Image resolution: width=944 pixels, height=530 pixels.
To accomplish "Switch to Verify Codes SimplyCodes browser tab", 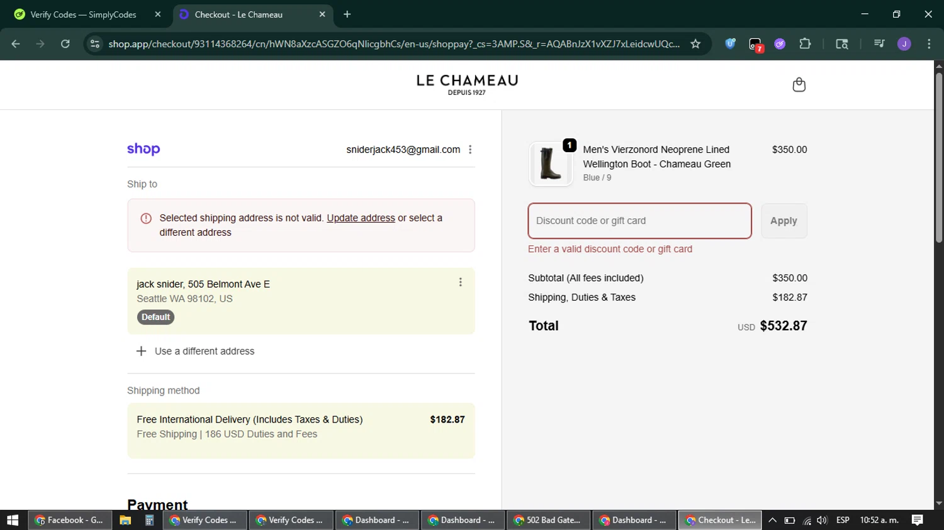I will tap(84, 14).
